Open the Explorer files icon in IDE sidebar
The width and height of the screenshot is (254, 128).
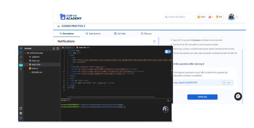pos(21,52)
